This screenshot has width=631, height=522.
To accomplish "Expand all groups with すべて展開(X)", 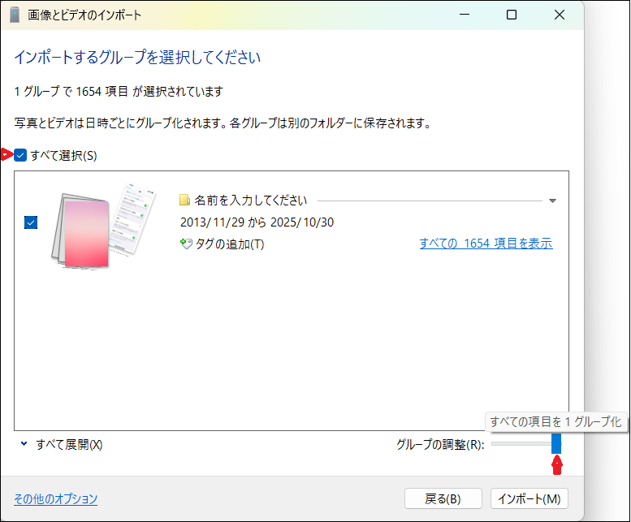I will [x=68, y=444].
